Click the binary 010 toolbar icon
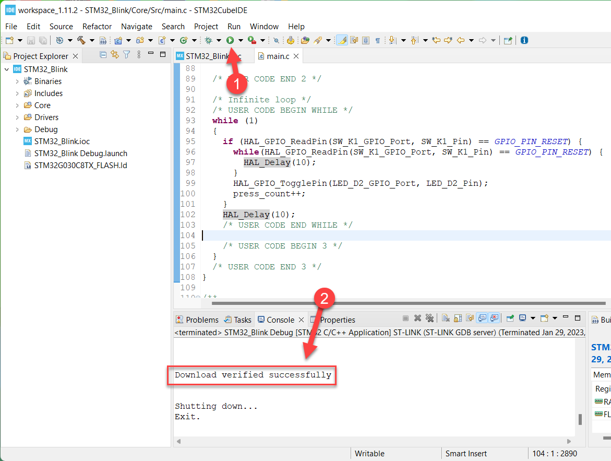611x461 pixels. [103, 40]
